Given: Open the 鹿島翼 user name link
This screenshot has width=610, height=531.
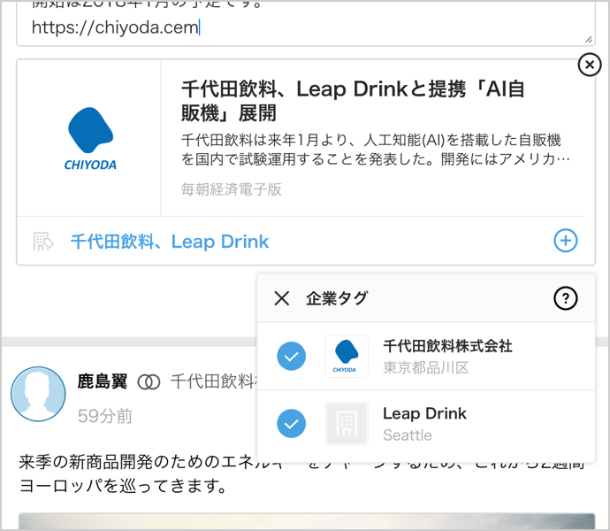Looking at the screenshot, I should pos(102,381).
